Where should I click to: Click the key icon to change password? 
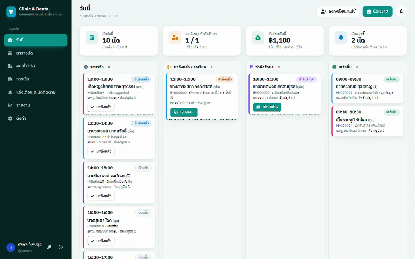point(49,247)
